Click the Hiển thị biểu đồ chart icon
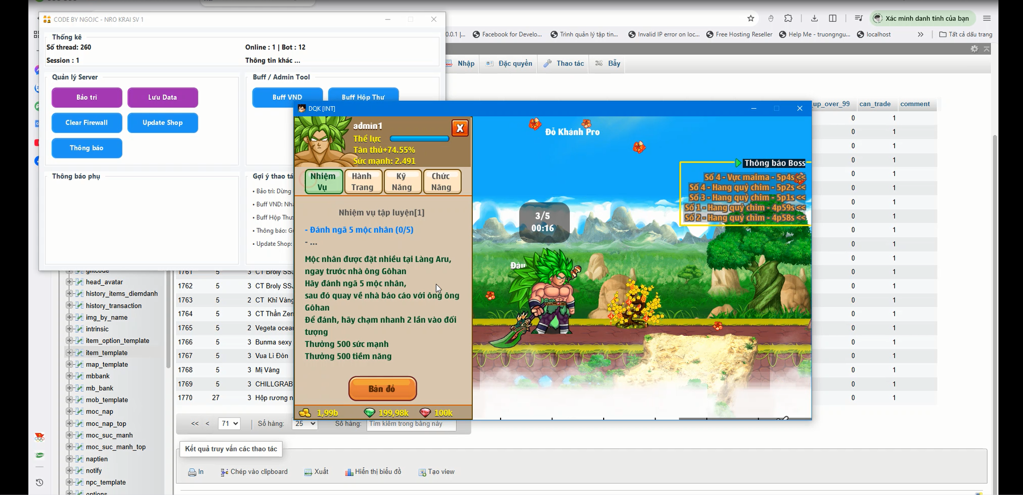This screenshot has width=1023, height=495. [349, 472]
